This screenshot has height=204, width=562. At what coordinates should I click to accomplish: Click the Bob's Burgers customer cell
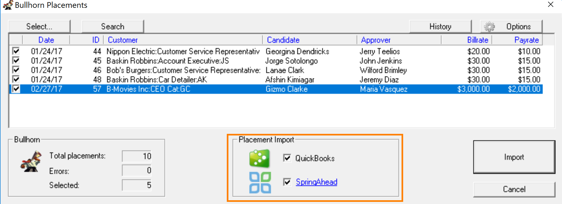pyautogui.click(x=184, y=70)
